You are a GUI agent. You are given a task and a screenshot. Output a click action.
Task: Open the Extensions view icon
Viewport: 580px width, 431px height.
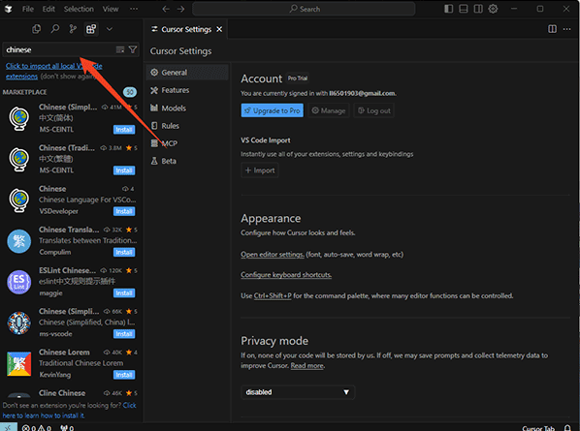click(x=91, y=29)
